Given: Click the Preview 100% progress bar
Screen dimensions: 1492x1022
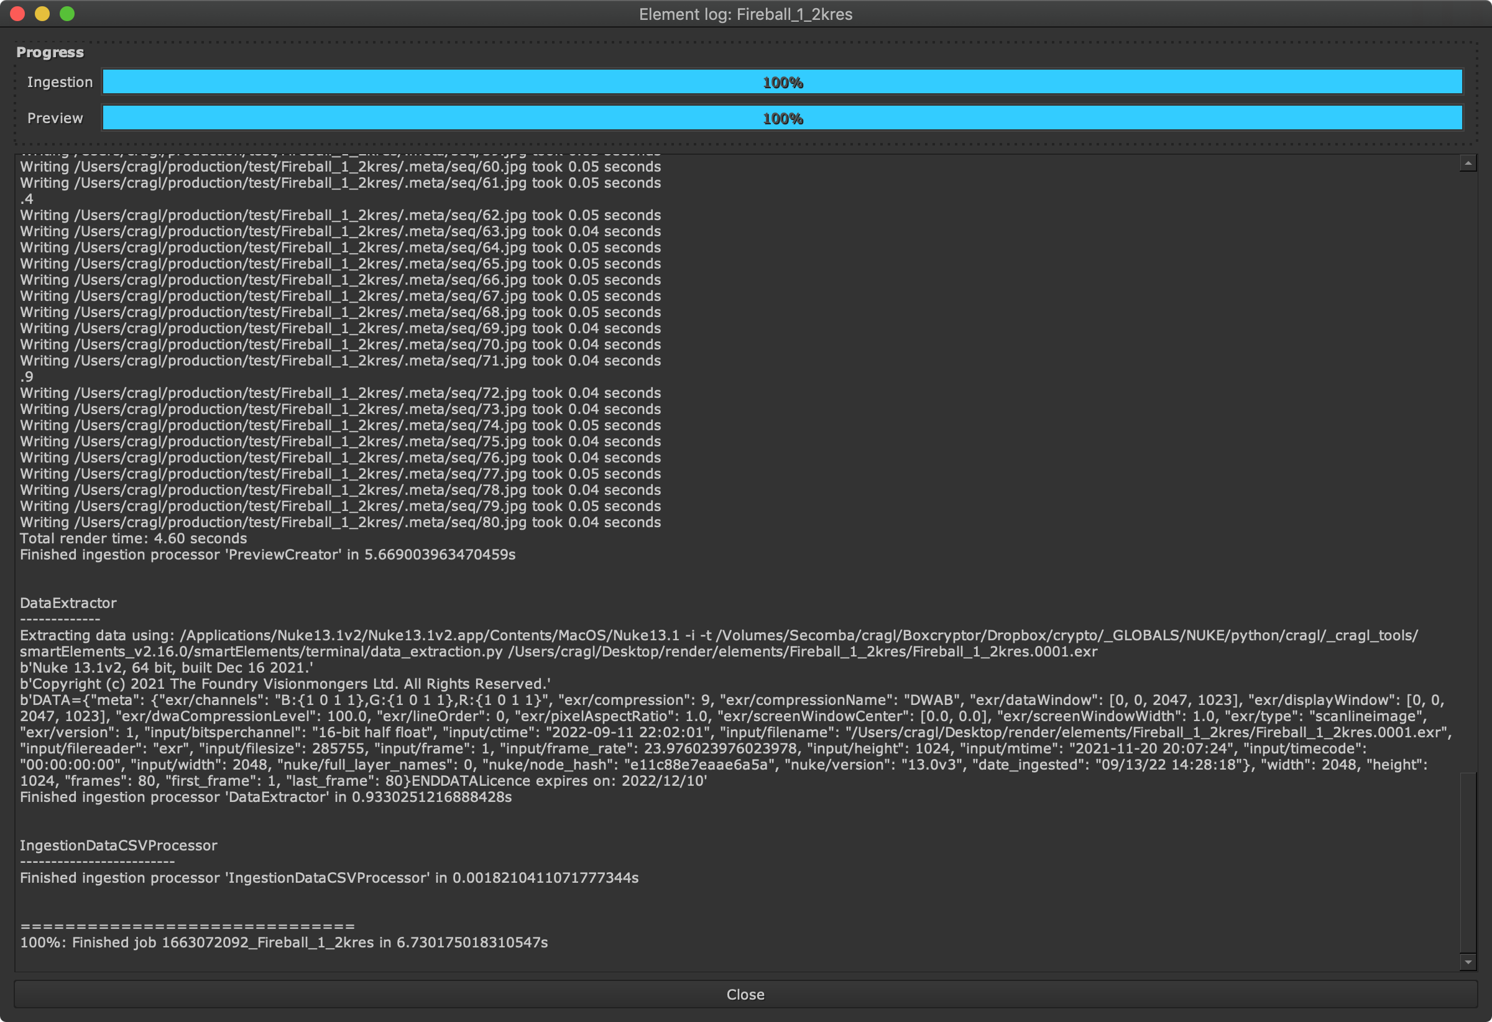Looking at the screenshot, I should click(782, 118).
